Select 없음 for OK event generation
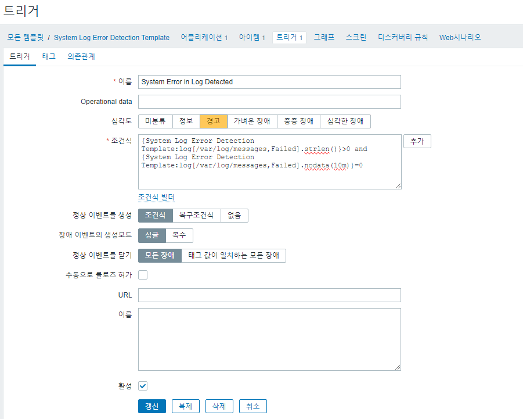The image size is (523, 419). [x=234, y=216]
